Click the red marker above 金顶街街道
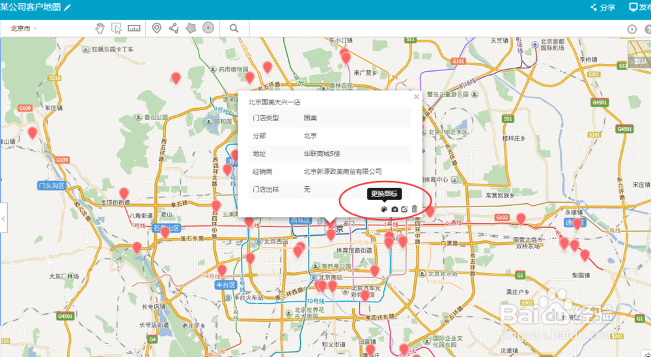This screenshot has height=357, width=651. tap(124, 193)
